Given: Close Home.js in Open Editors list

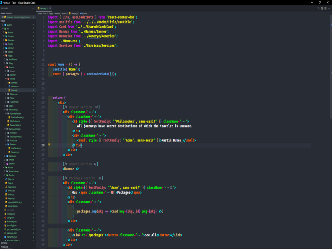Looking at the screenshot, I should [x=3, y=17].
